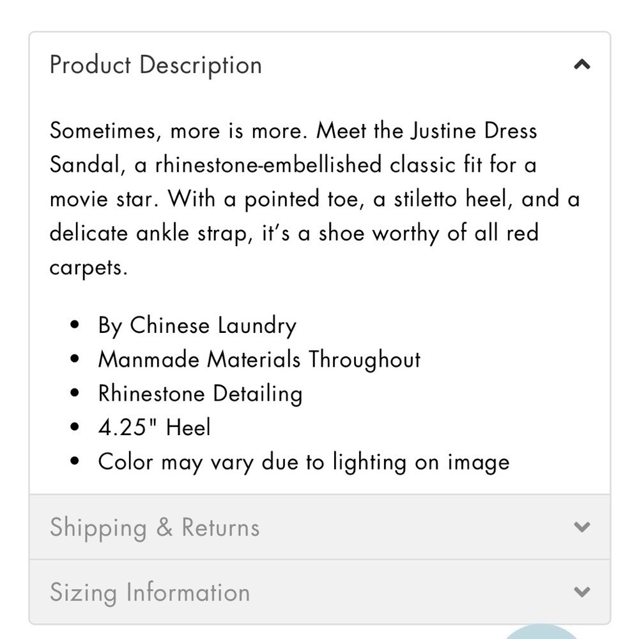Click the bullet before 4.25" Heel

[x=74, y=427]
